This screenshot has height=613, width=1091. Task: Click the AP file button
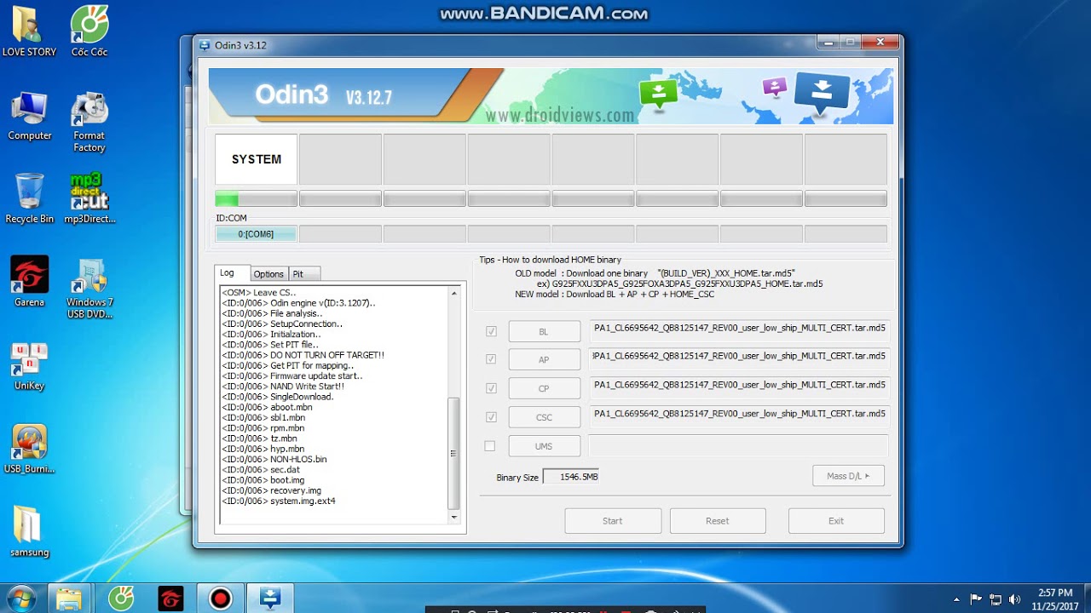544,359
